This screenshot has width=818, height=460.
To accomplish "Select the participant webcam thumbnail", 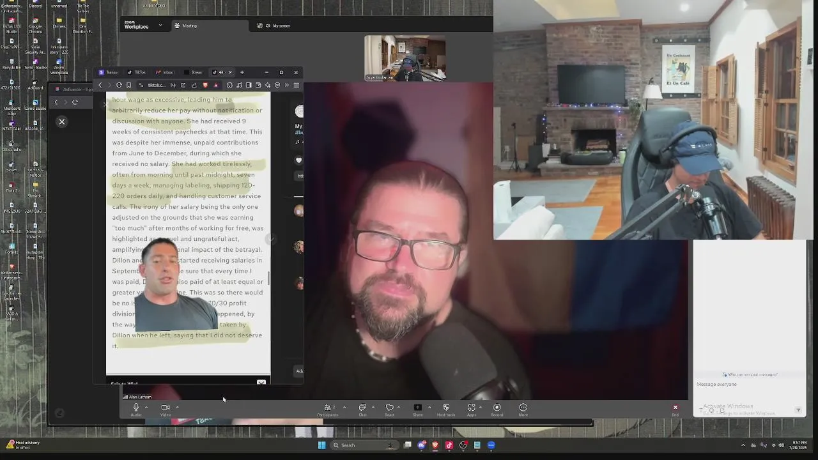I will pyautogui.click(x=405, y=58).
